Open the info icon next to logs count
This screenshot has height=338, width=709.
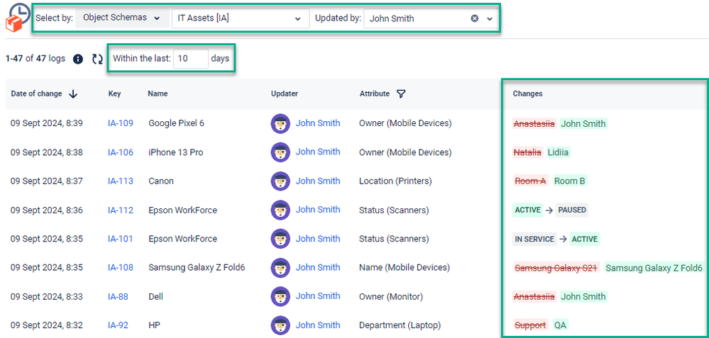(x=78, y=59)
